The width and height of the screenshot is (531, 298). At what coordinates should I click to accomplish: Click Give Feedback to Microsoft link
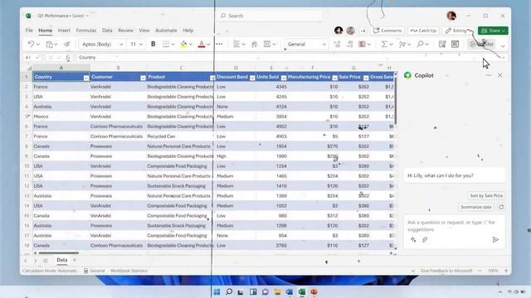(446, 271)
